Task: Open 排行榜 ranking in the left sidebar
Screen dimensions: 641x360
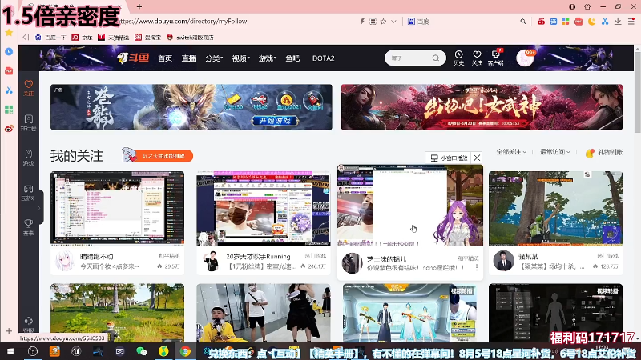Action: (29, 122)
